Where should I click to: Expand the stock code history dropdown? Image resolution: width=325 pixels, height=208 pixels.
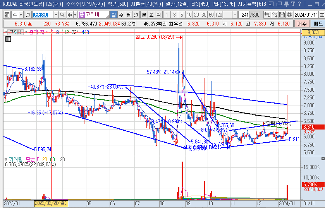coord(56,15)
